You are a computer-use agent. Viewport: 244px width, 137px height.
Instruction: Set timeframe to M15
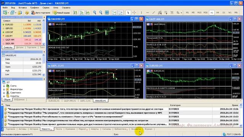pos(199,13)
